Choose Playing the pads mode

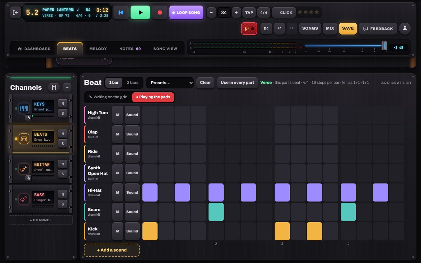[x=153, y=97]
